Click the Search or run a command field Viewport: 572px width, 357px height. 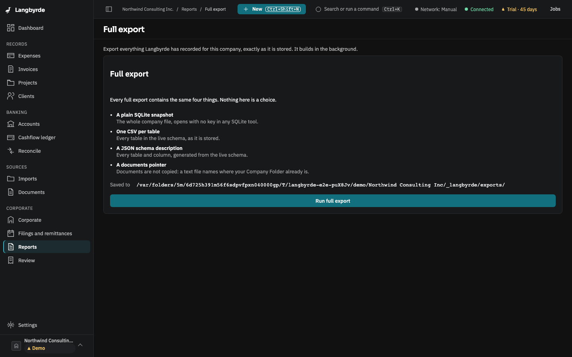(359, 9)
